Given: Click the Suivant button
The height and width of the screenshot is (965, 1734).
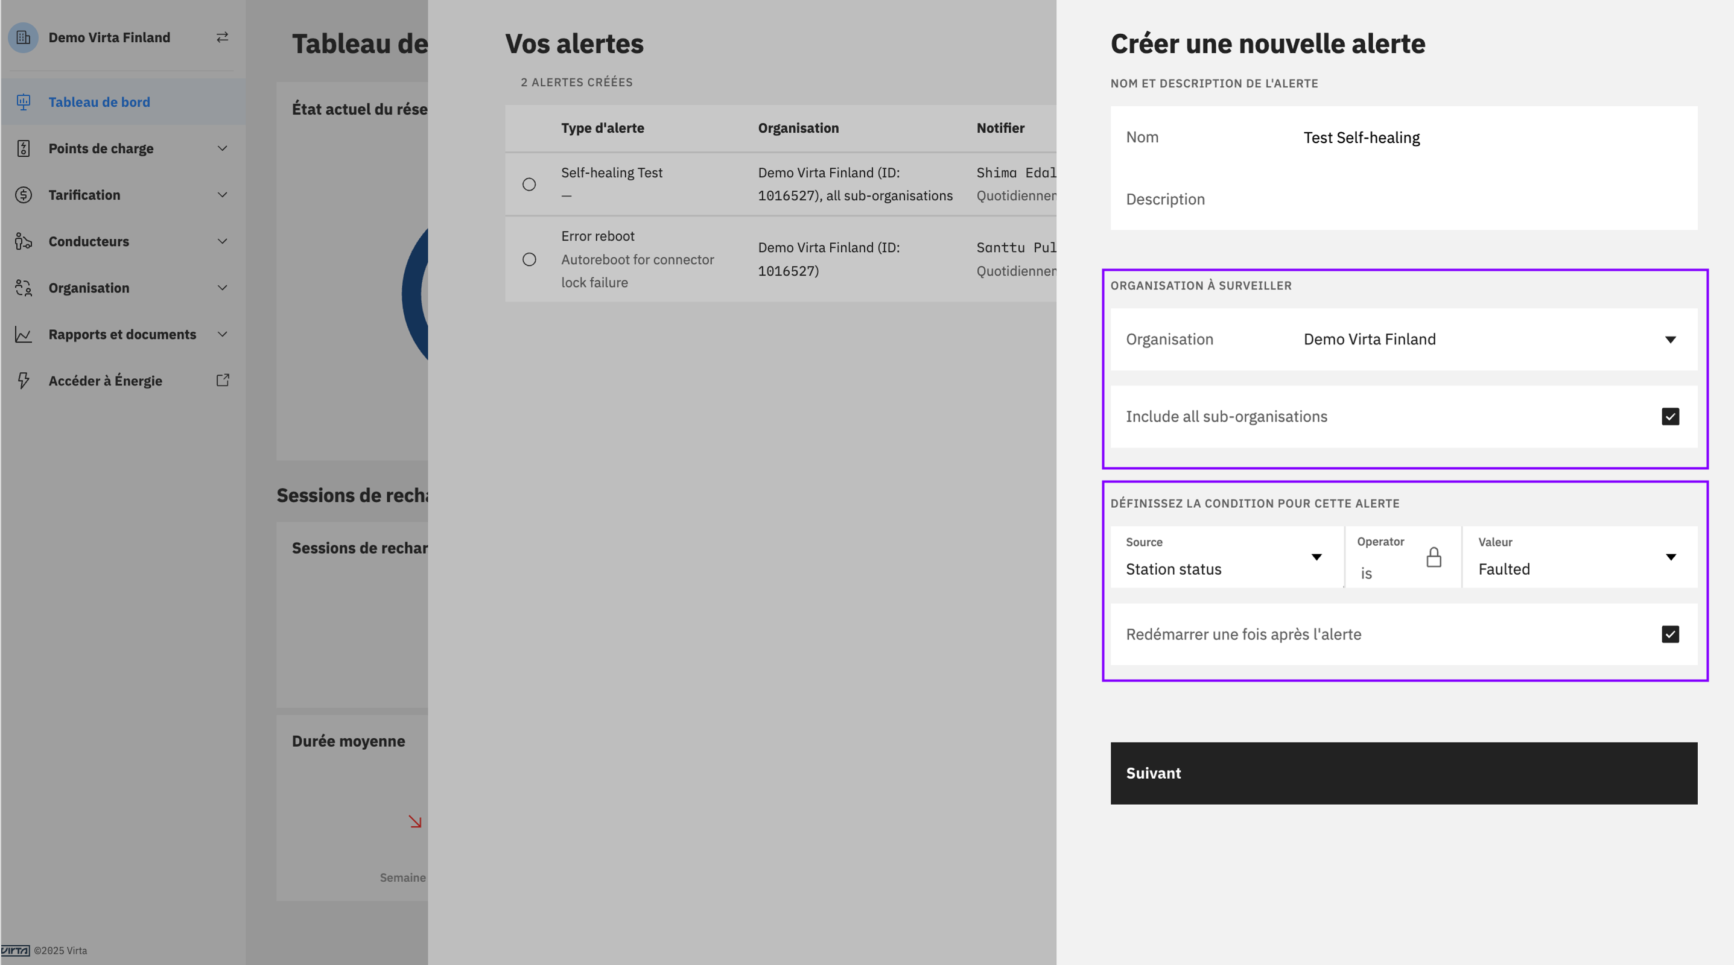Looking at the screenshot, I should point(1403,773).
